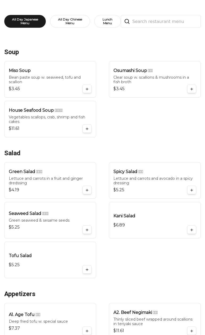Add House Seafood Soup to cart
Screen dimensions: 205x335
[x=87, y=129]
